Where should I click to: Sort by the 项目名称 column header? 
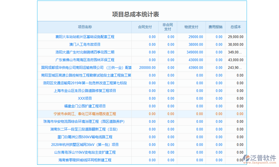coord(84,27)
